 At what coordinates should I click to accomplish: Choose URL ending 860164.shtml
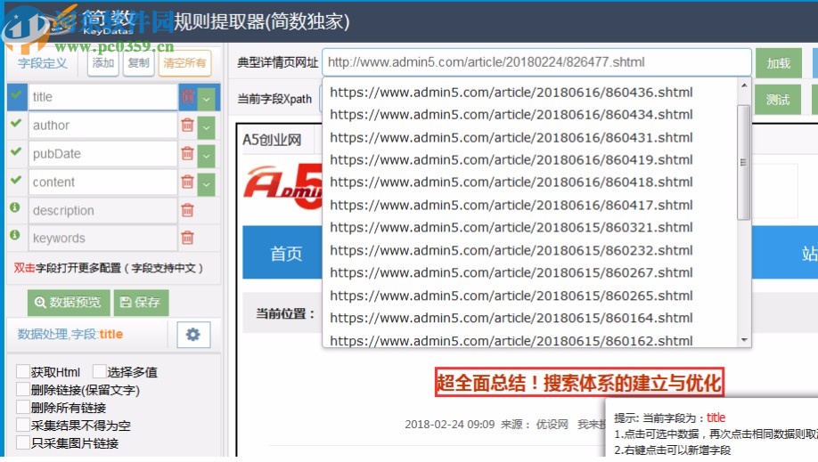pos(511,318)
